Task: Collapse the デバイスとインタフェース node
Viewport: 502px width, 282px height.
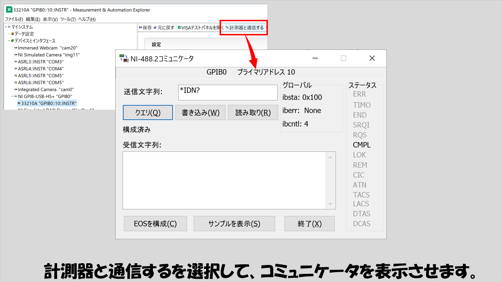Action: click(x=9, y=41)
